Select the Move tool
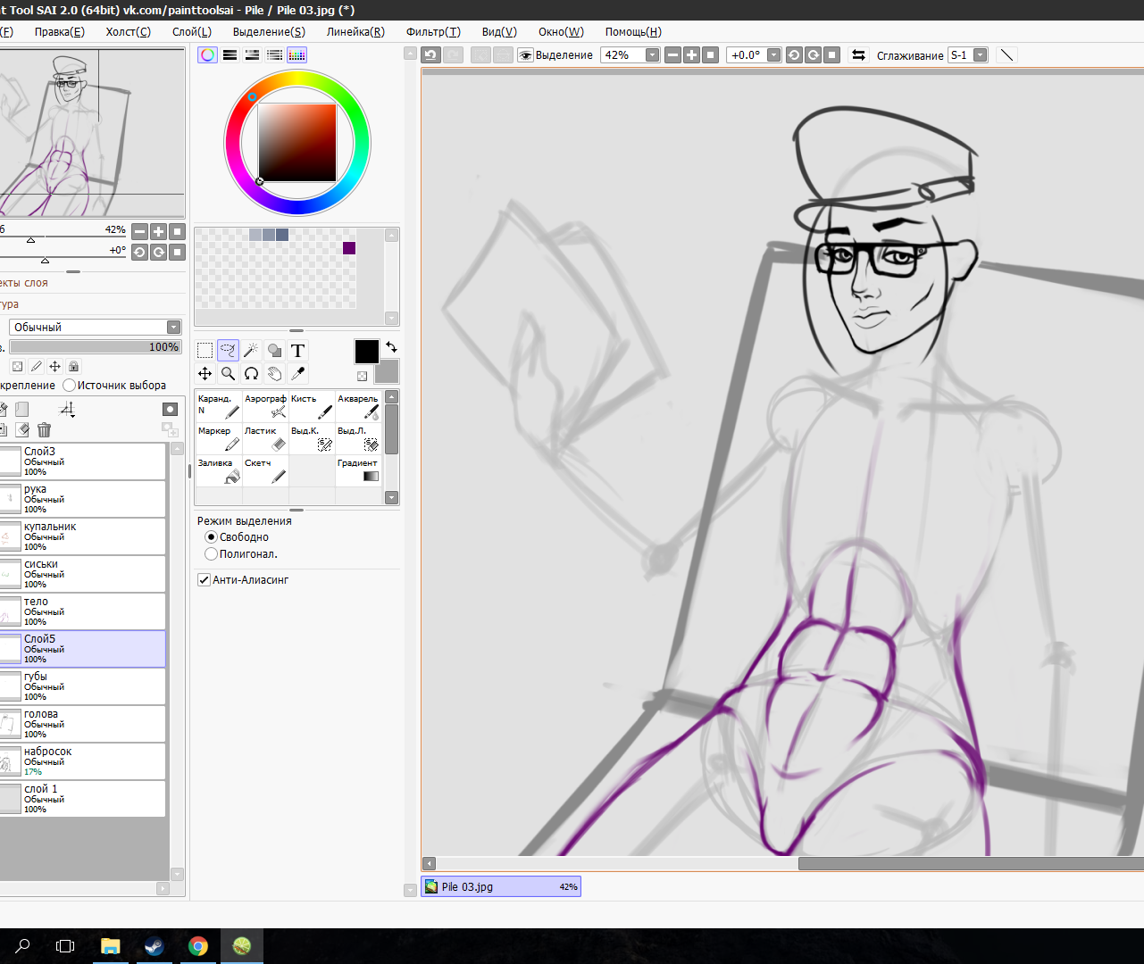1144x964 pixels. [205, 374]
